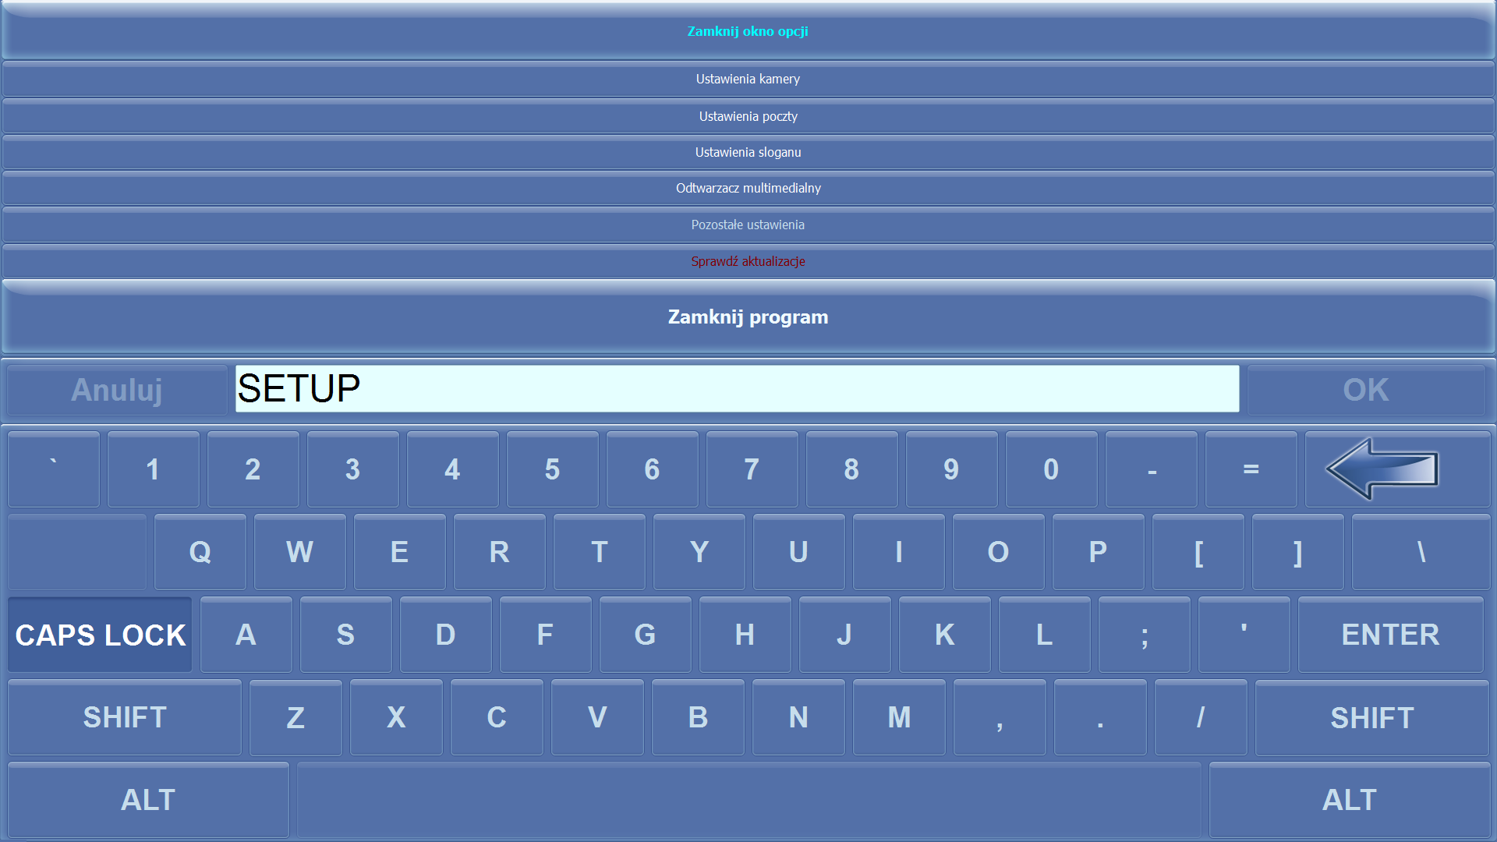Open Ustawienia kamery settings

748,80
